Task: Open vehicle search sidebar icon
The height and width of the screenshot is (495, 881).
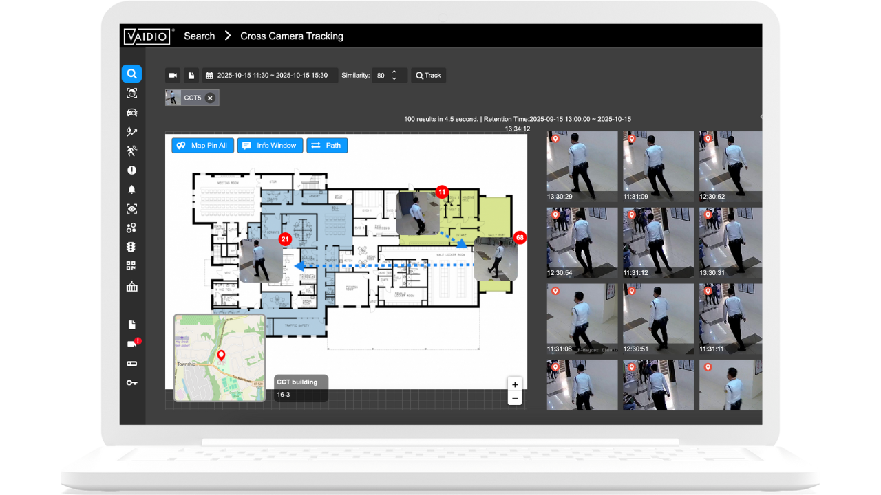Action: [x=131, y=112]
